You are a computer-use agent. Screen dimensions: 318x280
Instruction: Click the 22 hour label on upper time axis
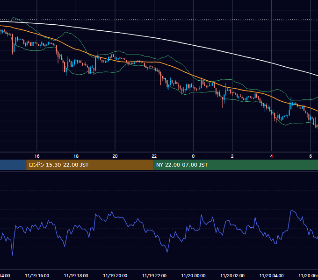(154, 156)
